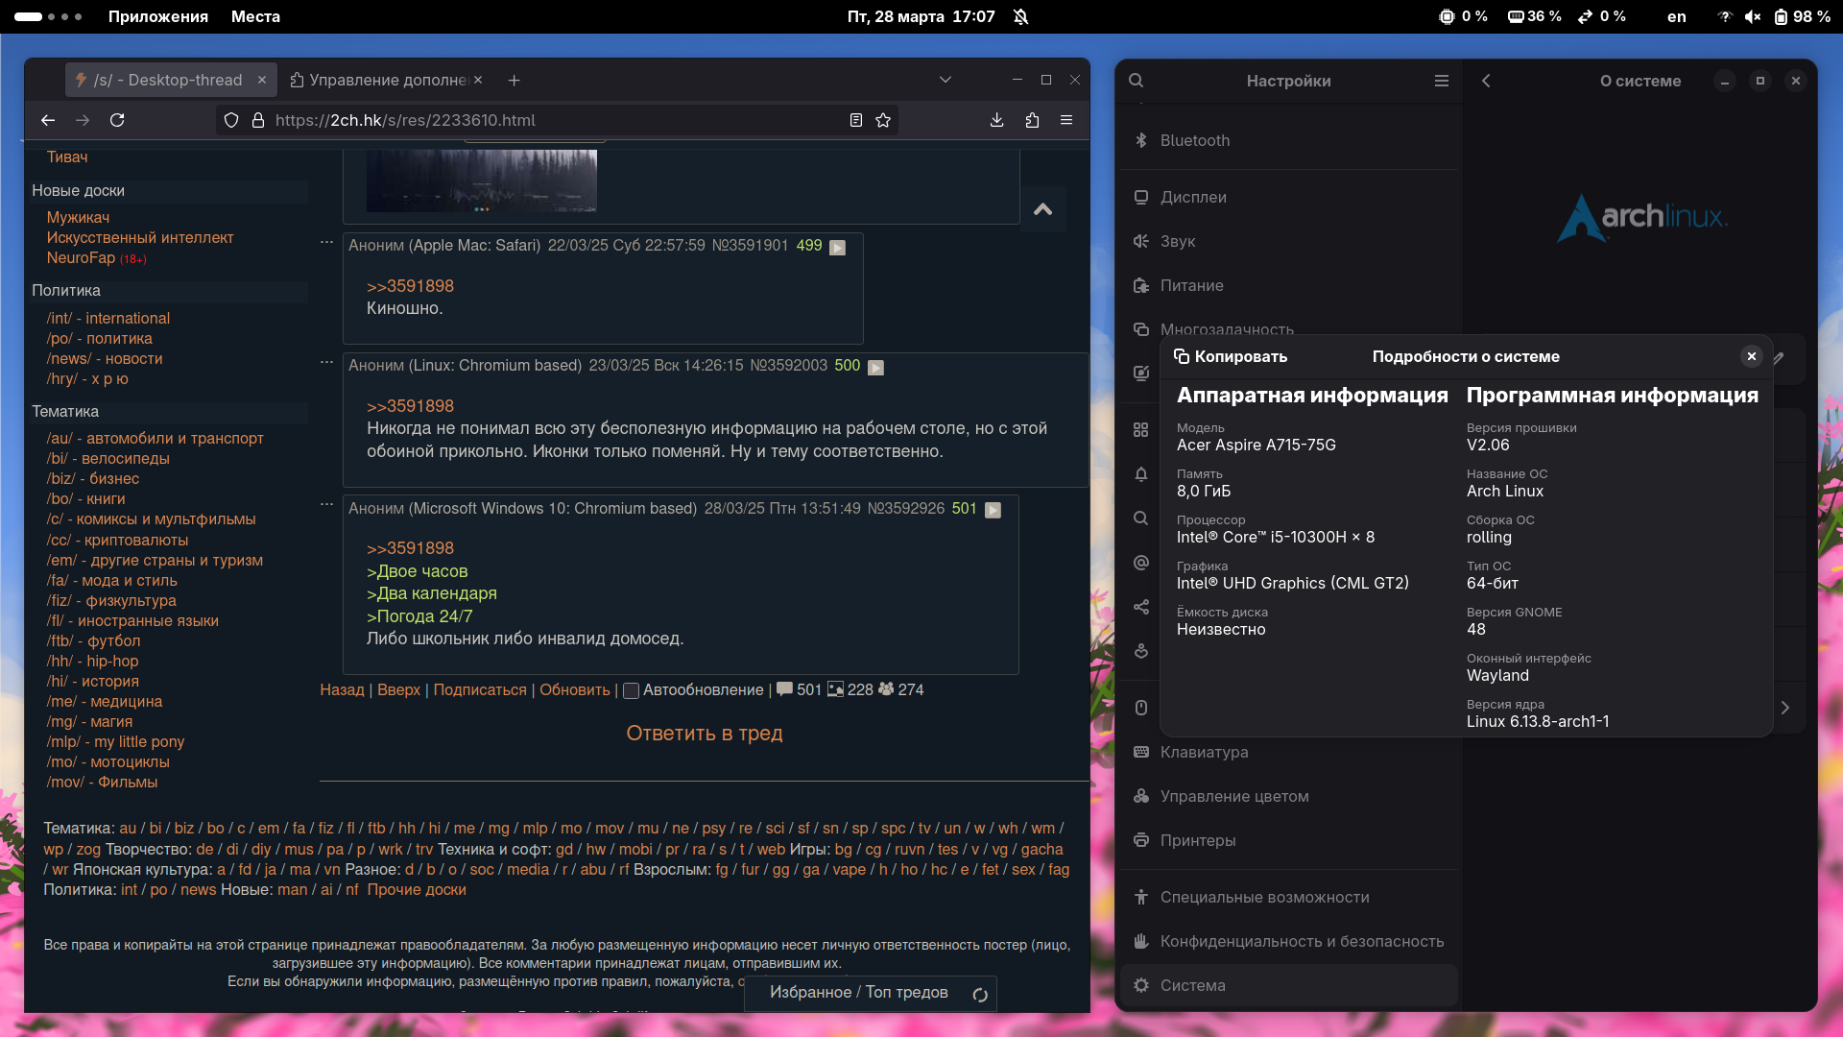Close the Управление дополнениями tab
The height and width of the screenshot is (1037, 1843).
[478, 80]
